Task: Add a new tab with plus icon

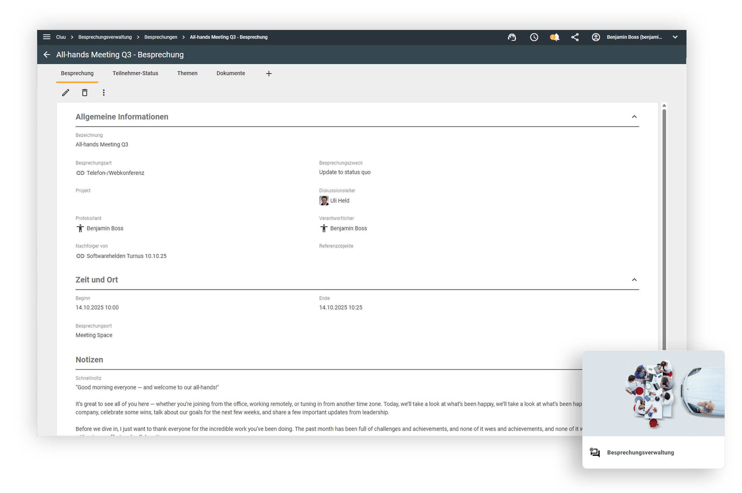Action: [269, 74]
